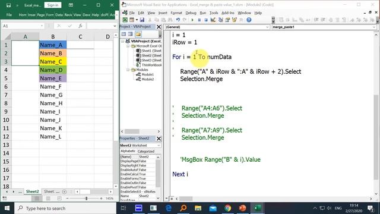Open Excel Help ribbon tab
Viewport: 380px width, 214px height.
click(x=95, y=15)
